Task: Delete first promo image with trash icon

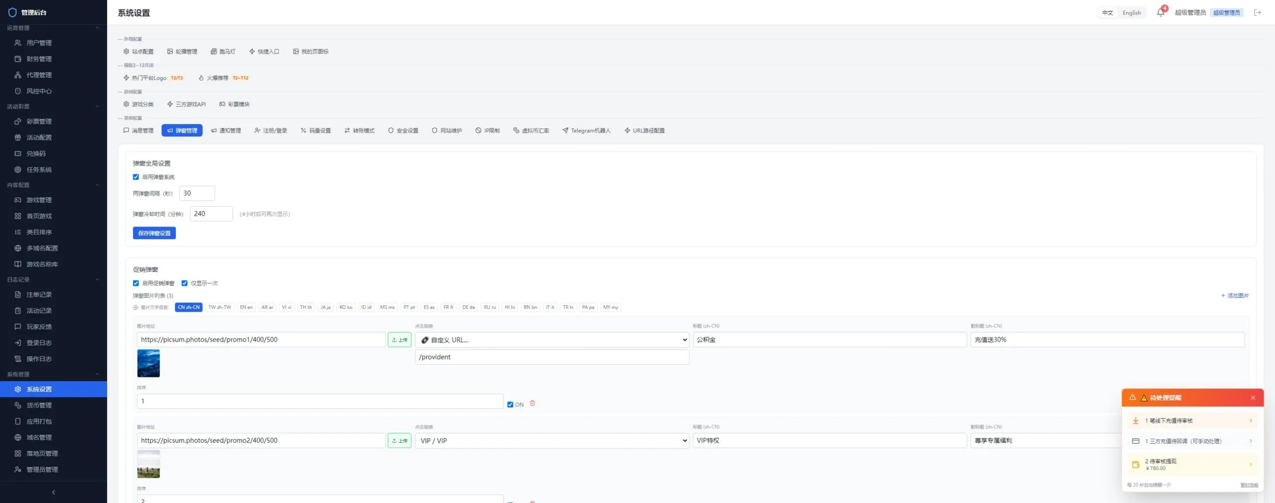Action: tap(532, 403)
